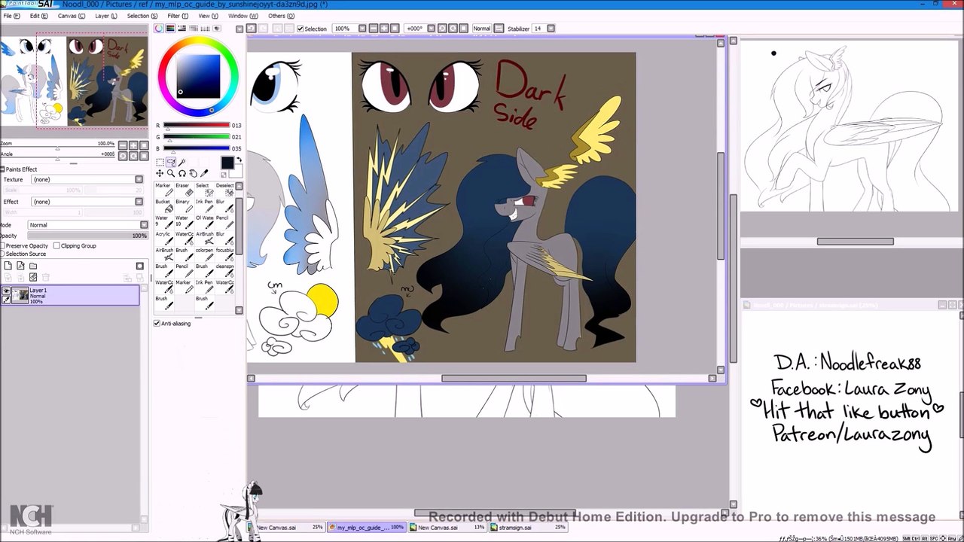Viewport: 964px width, 542px height.
Task: Click the canvas horizontal scrollbar
Action: (513, 379)
